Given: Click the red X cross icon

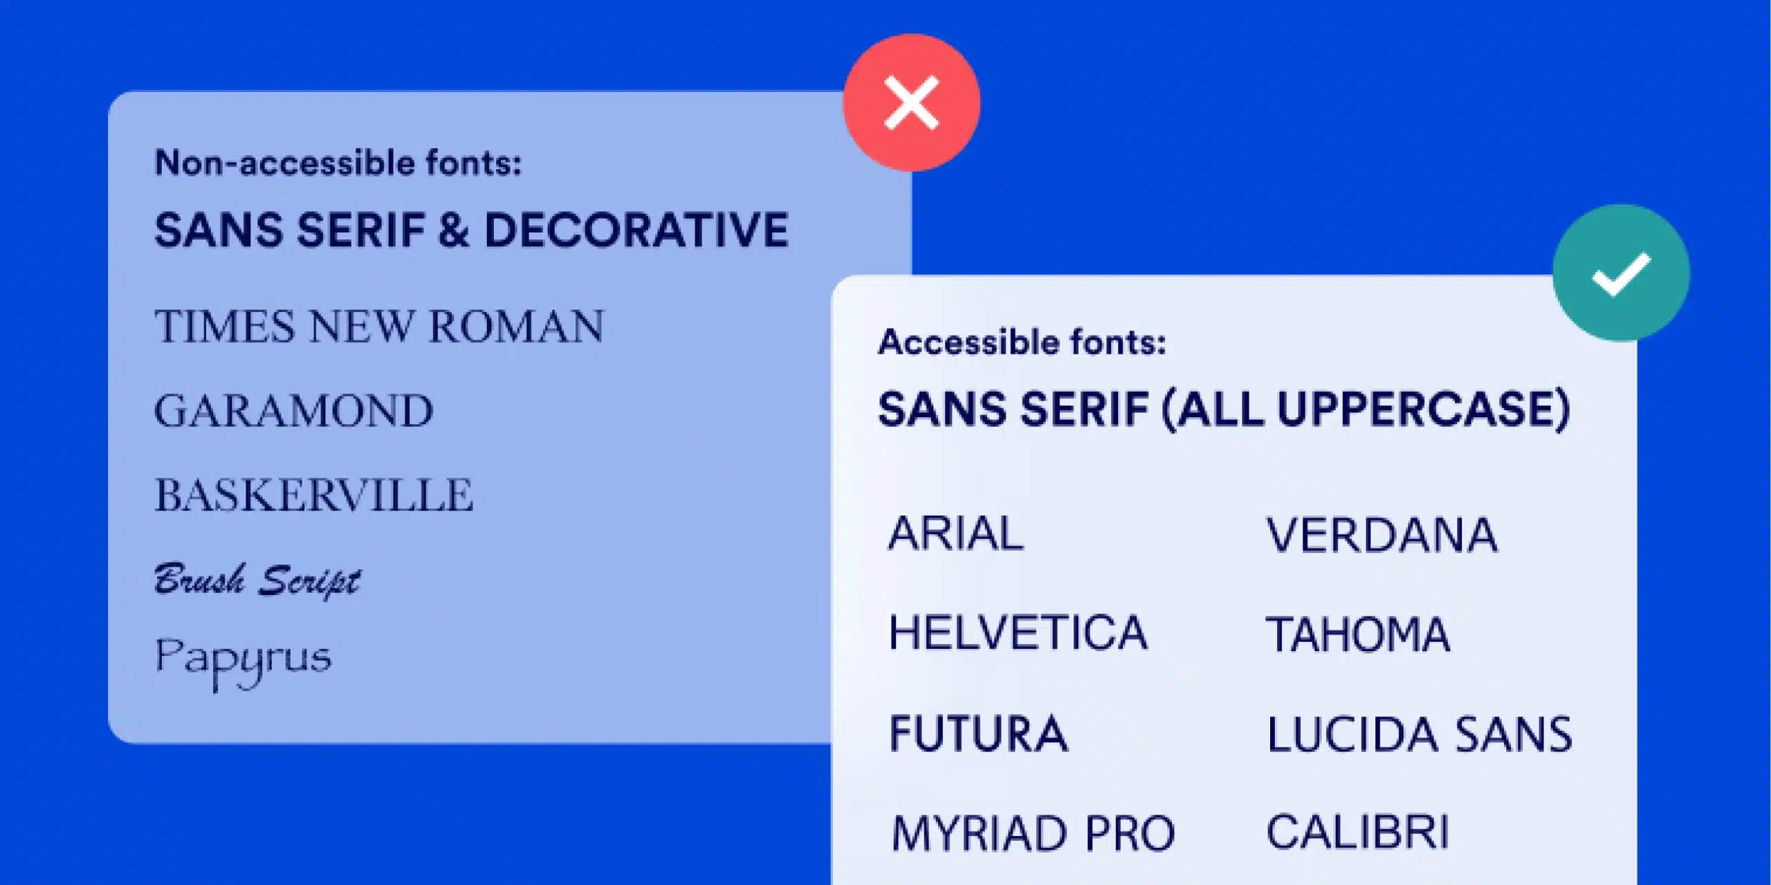Looking at the screenshot, I should [911, 103].
